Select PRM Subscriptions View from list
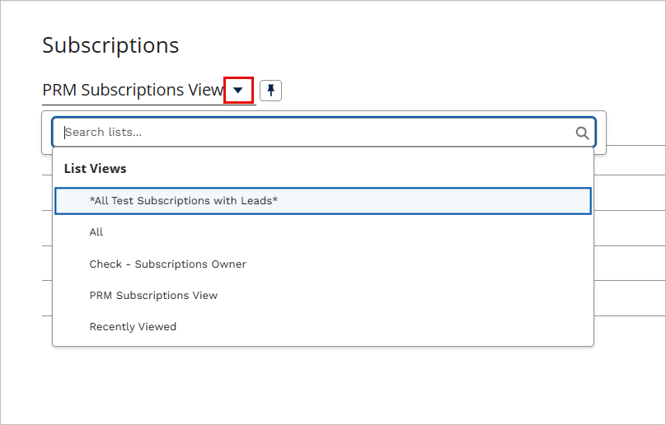Image resolution: width=666 pixels, height=425 pixels. tap(323, 296)
